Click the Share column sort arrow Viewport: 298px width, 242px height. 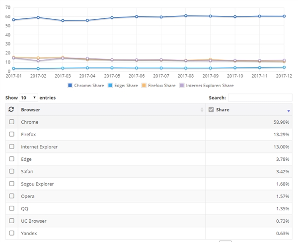point(289,110)
